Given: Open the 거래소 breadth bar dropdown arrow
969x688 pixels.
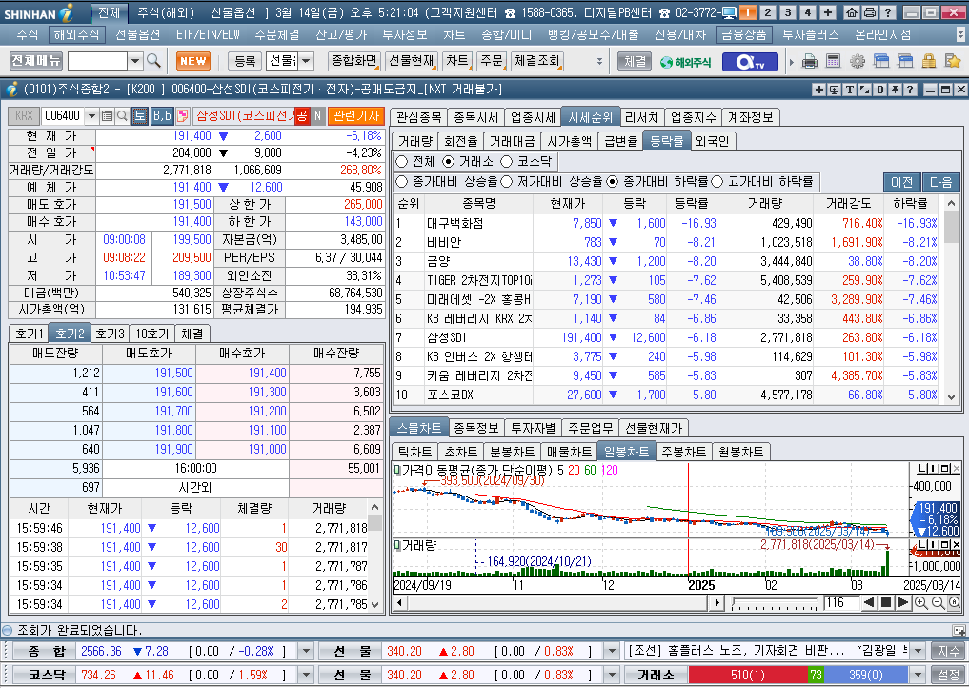Looking at the screenshot, I should [919, 675].
